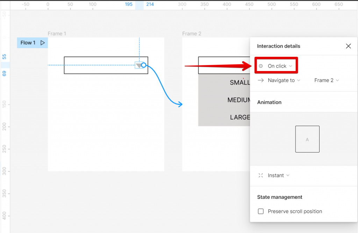This screenshot has width=358, height=233.
Task: Enable Preserve scroll position under State management
Action: point(260,211)
